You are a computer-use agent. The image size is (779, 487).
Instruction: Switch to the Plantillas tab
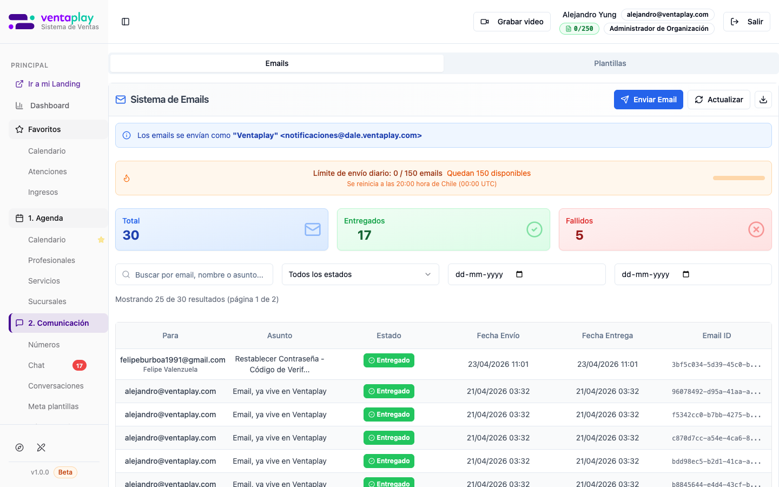tap(610, 63)
